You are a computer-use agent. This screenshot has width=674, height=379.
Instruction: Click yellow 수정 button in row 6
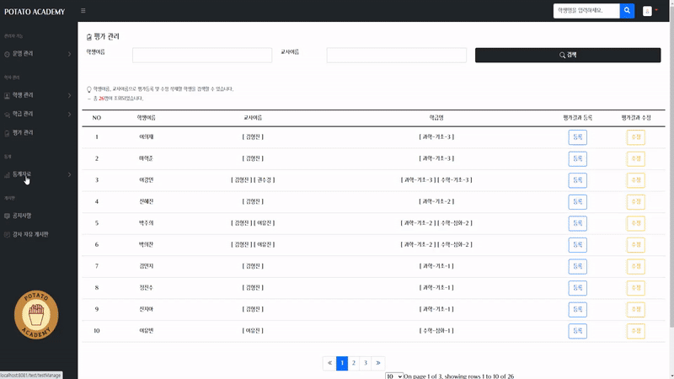[636, 244]
